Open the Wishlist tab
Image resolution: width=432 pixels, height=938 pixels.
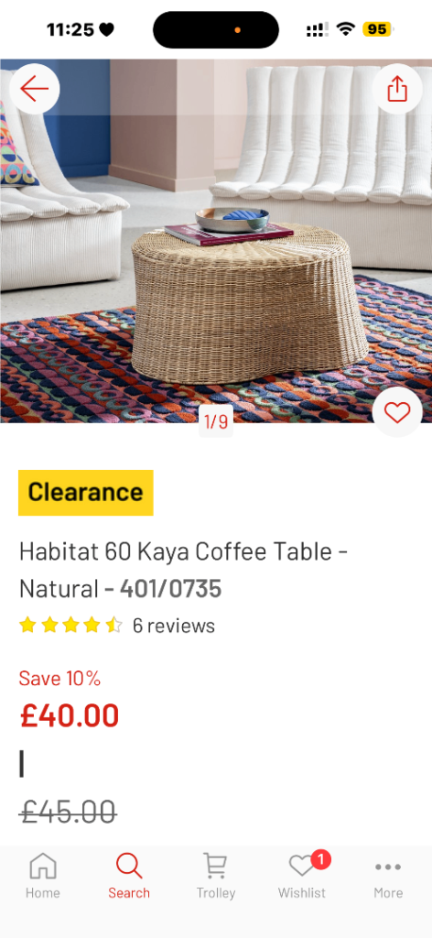tap(302, 876)
